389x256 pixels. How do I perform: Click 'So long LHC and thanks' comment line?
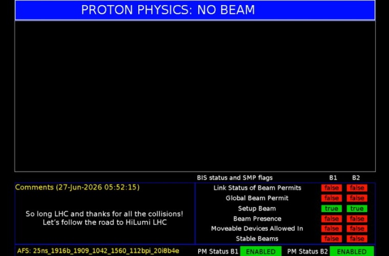(x=104, y=214)
